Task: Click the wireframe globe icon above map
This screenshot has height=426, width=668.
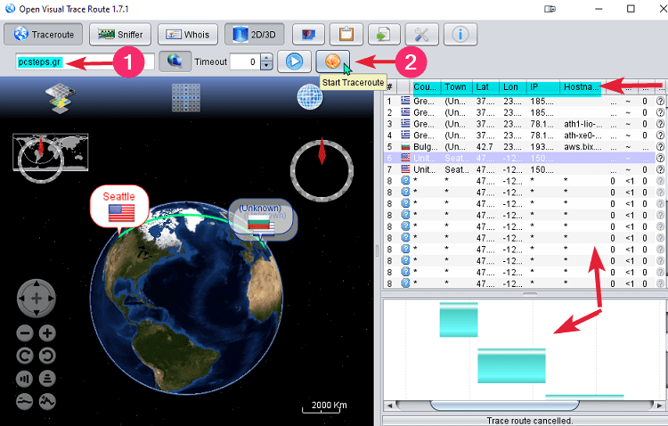Action: pos(310,97)
